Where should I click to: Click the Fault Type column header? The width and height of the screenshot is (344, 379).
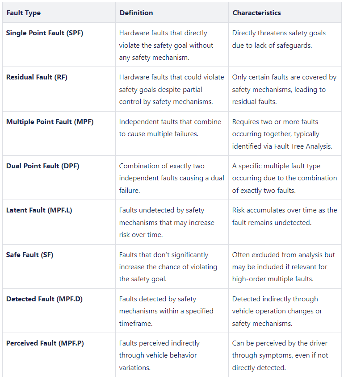click(23, 13)
